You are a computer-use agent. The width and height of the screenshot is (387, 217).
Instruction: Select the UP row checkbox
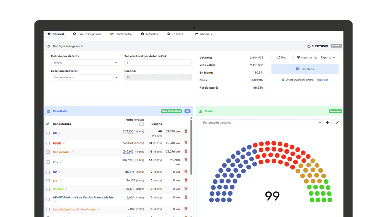click(48, 172)
